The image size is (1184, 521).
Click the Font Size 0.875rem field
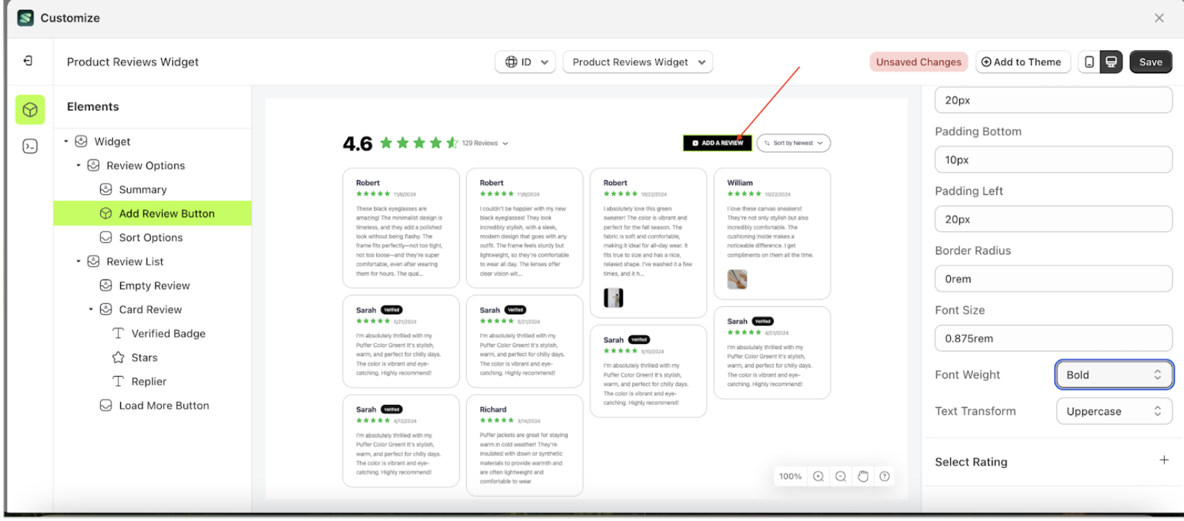(x=1053, y=339)
